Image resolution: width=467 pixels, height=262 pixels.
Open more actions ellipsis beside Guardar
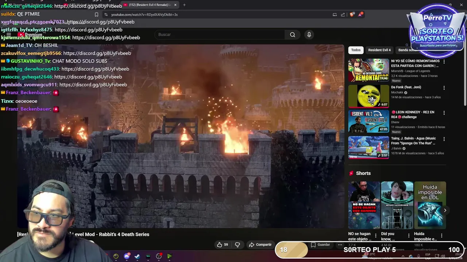[340, 245]
